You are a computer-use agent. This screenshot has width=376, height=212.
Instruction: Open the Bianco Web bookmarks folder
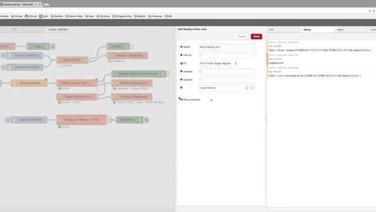[x=74, y=16]
